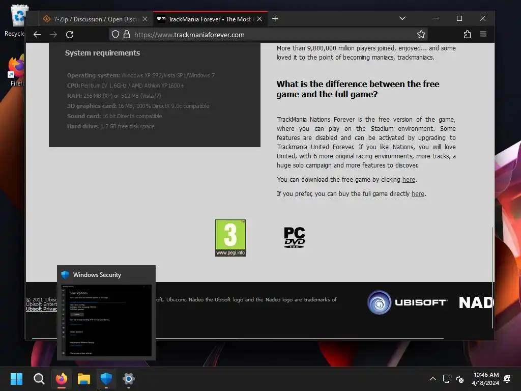
Task: Click the vertical page scrollbar
Action: pos(493,277)
